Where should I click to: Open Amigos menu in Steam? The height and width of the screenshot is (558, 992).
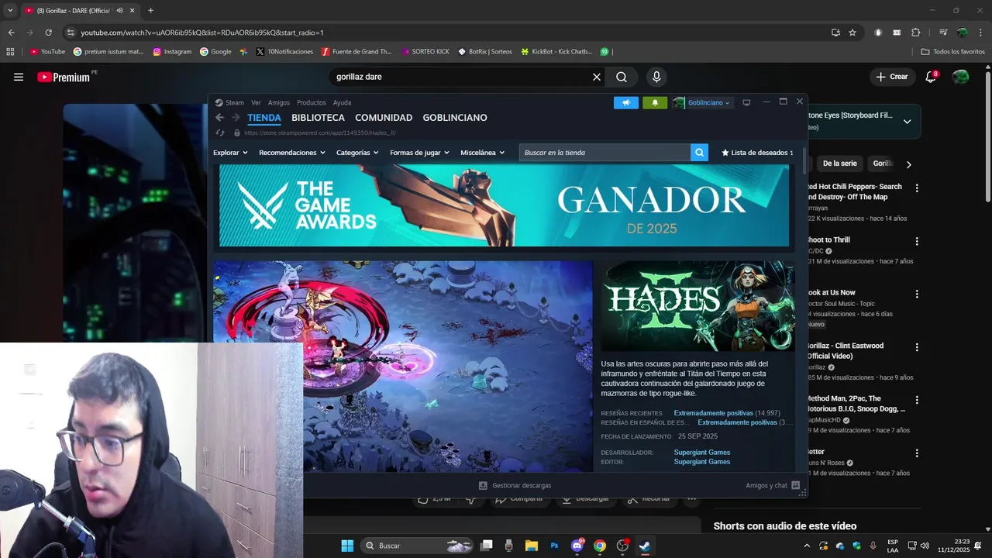pos(279,102)
